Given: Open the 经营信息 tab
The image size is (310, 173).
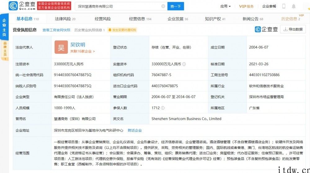Looking at the screenshot, I should point(140,19).
